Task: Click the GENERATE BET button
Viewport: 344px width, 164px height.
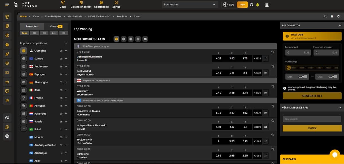Action: pyautogui.click(x=312, y=96)
